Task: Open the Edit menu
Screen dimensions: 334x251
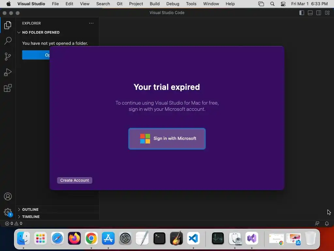Action: 69,4
